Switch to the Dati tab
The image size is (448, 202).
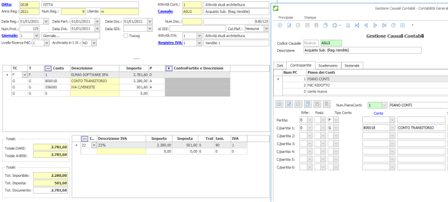point(279,65)
